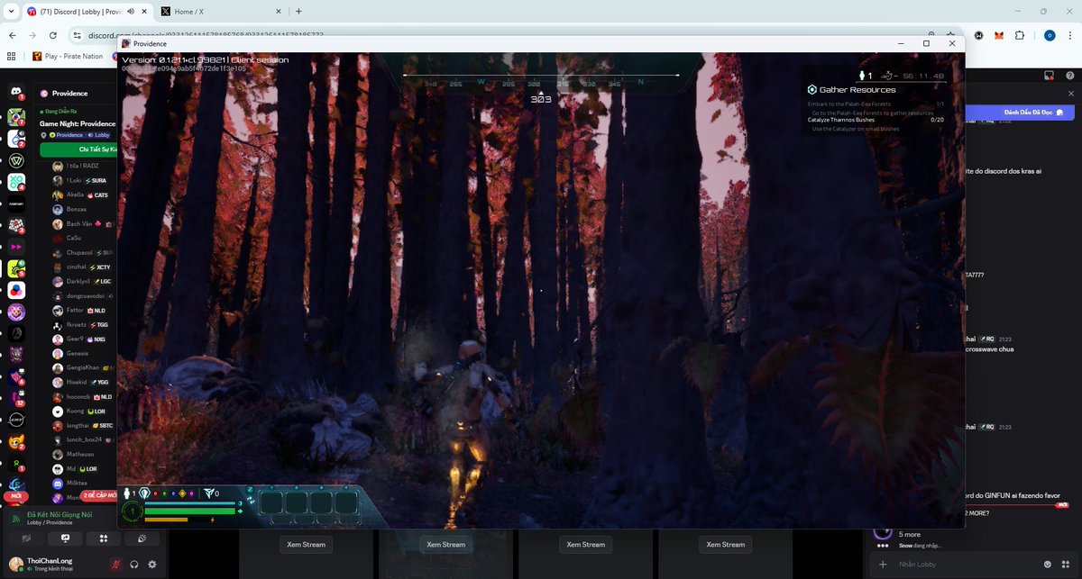Open Chrome apps grid in bookmarks bar
This screenshot has width=1082, height=579.
pos(11,56)
